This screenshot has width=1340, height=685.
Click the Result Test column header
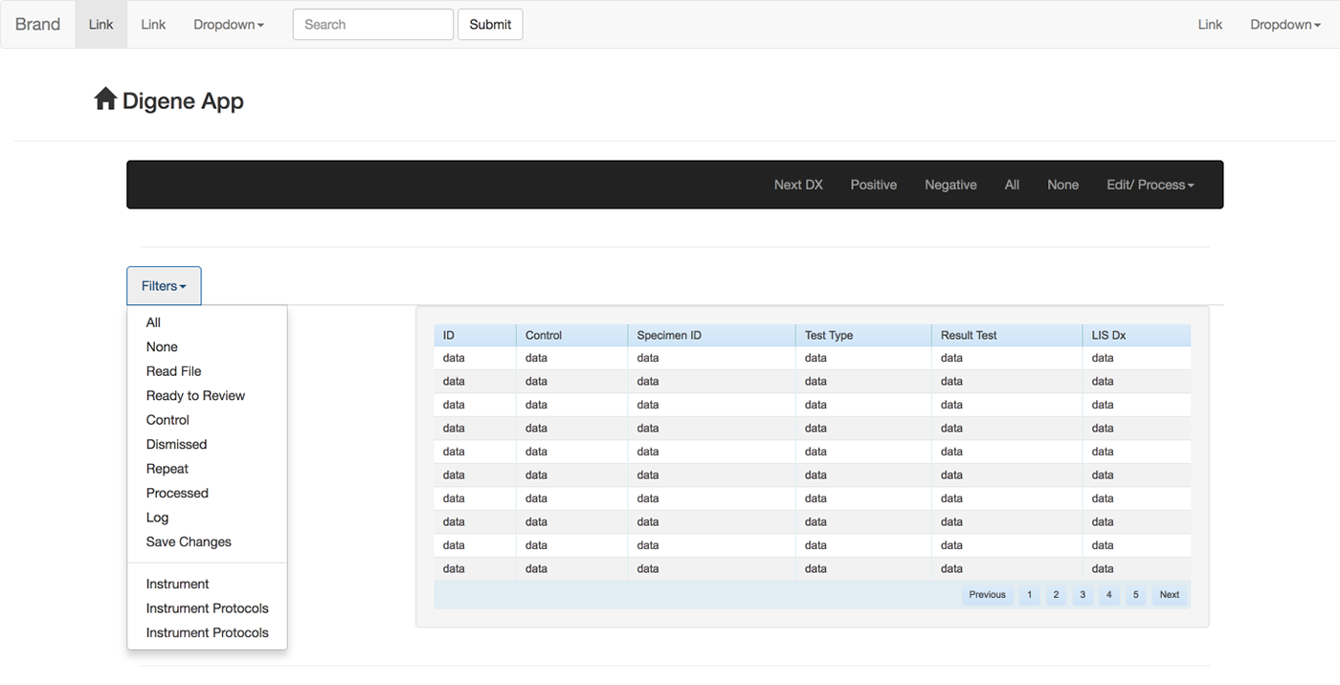pos(1007,335)
